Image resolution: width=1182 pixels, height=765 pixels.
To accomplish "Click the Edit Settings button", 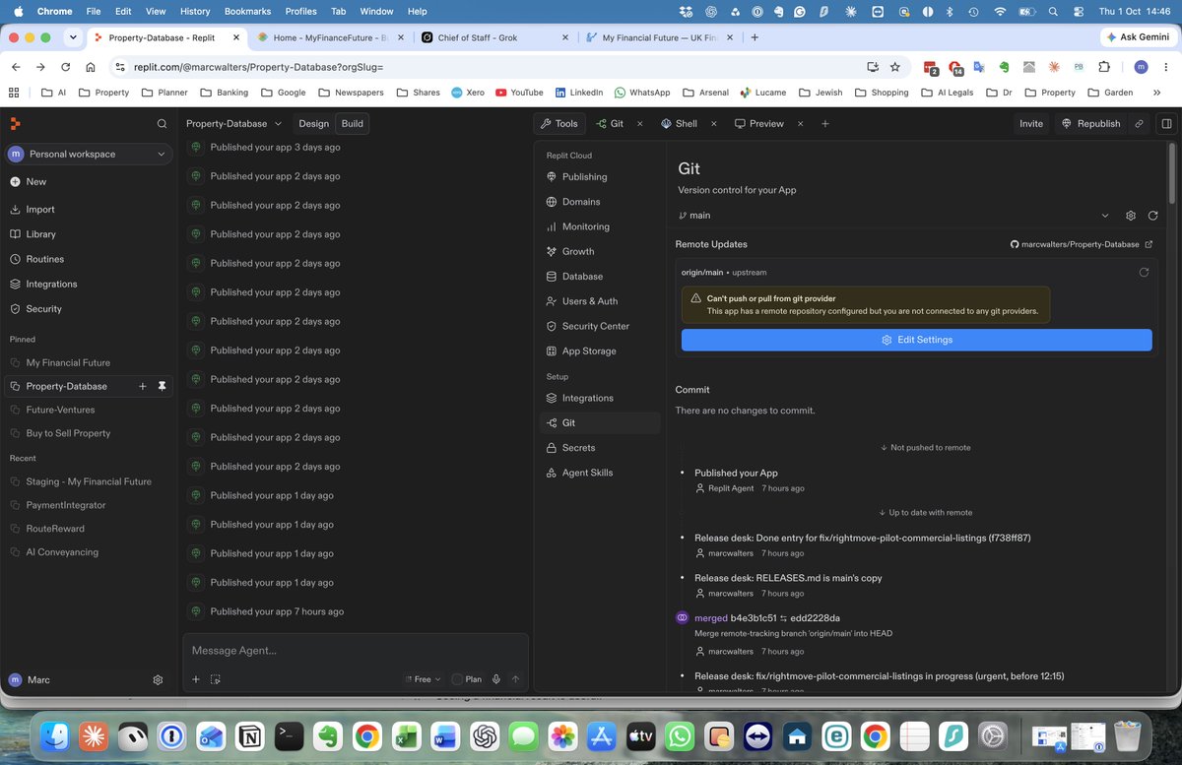I will [x=916, y=340].
